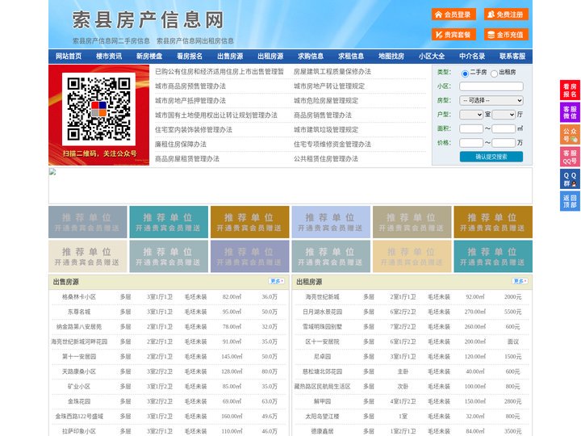Click 更多 in 出售房源 section
Viewport: 581px width, 436px height.
tap(277, 282)
